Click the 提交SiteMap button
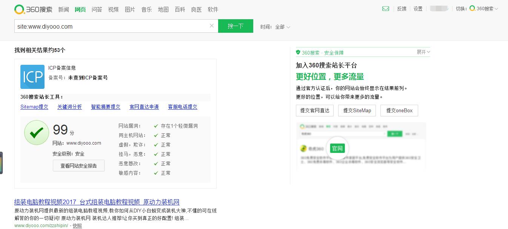Viewport: 508px width, 229px height. coord(357,110)
